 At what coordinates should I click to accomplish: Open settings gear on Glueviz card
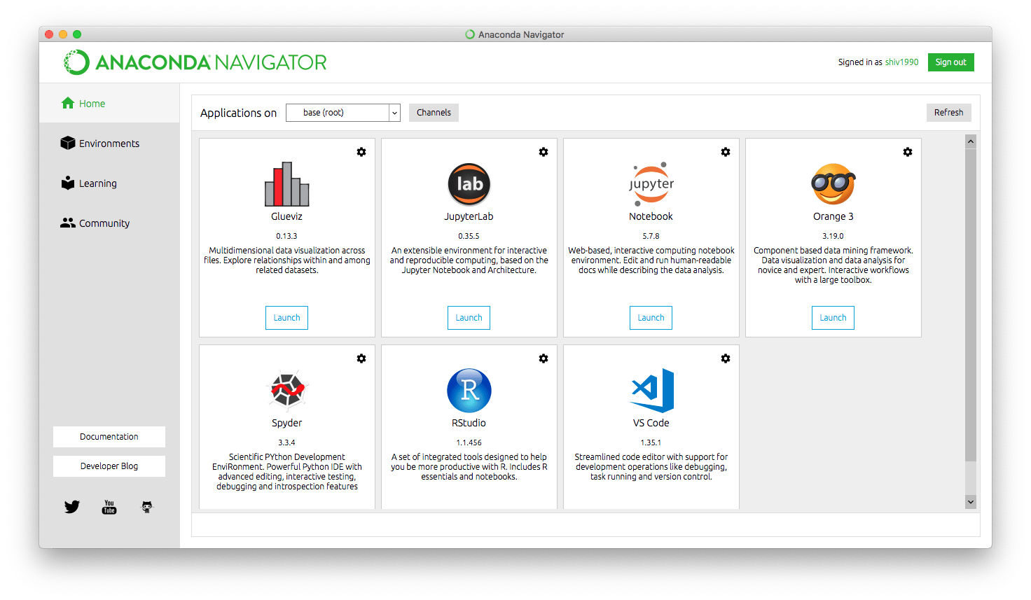pos(361,152)
